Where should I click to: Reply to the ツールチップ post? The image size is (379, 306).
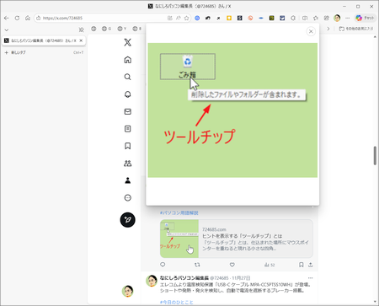163,265
